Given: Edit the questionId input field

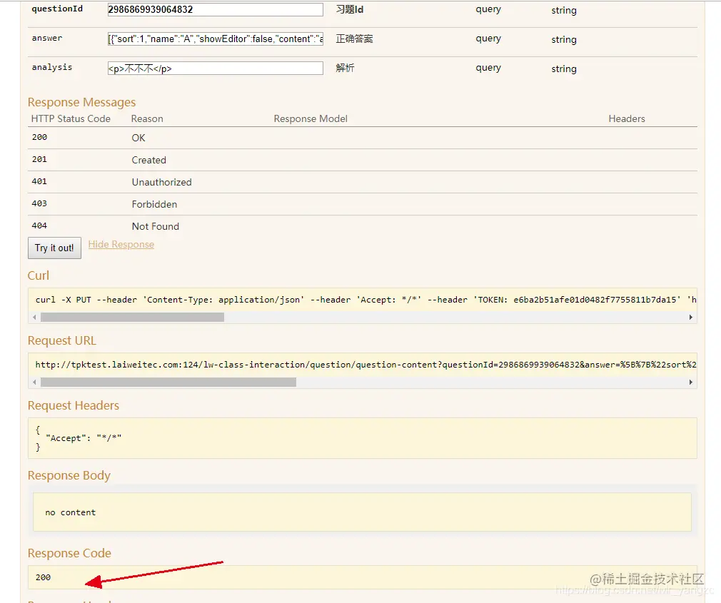Looking at the screenshot, I should [x=215, y=10].
